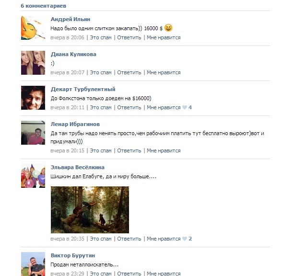Enlarge the attached forest bears painting
The height and width of the screenshot is (276, 283).
90,210
